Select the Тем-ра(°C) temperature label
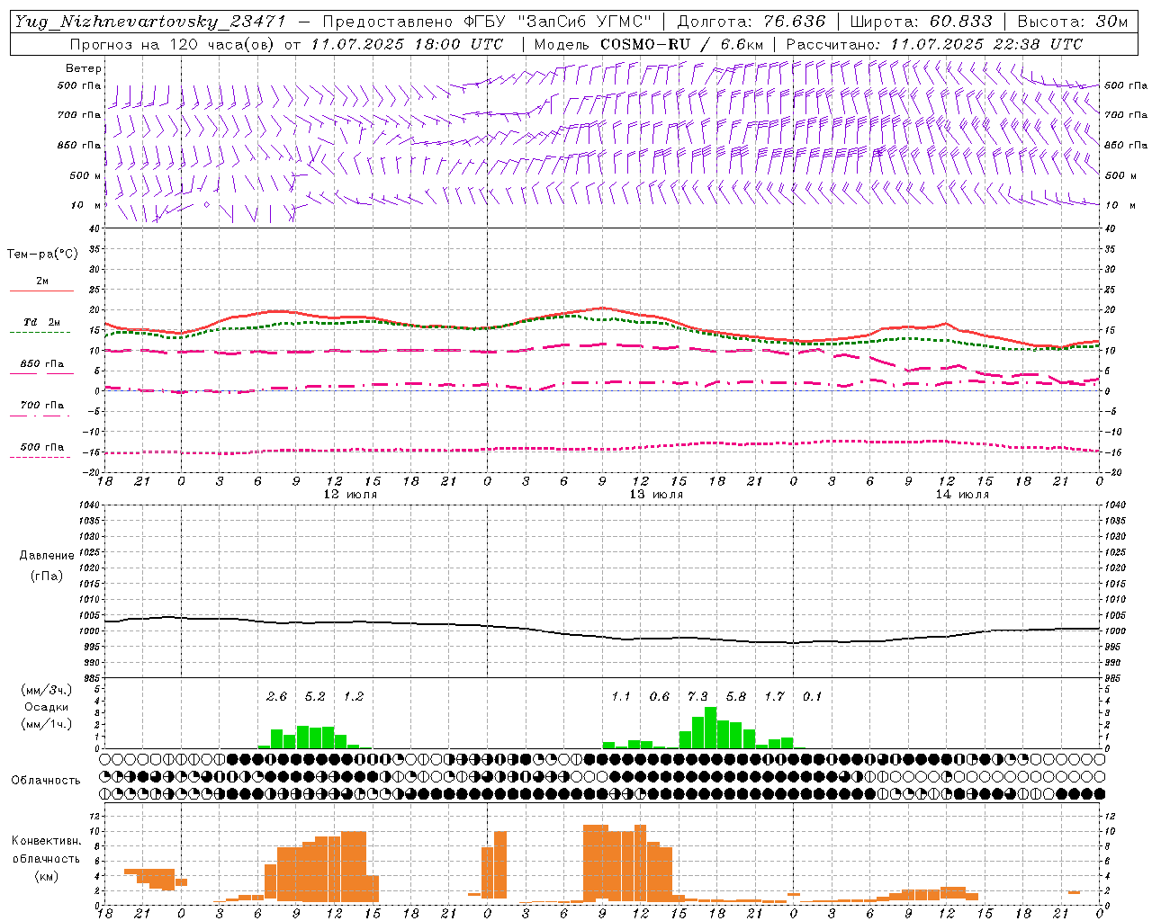The width and height of the screenshot is (1152, 921). (x=42, y=255)
